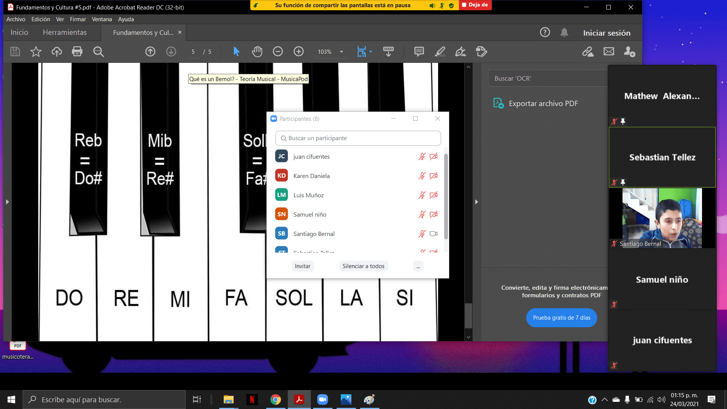Switch to the Inicio tab

point(19,33)
